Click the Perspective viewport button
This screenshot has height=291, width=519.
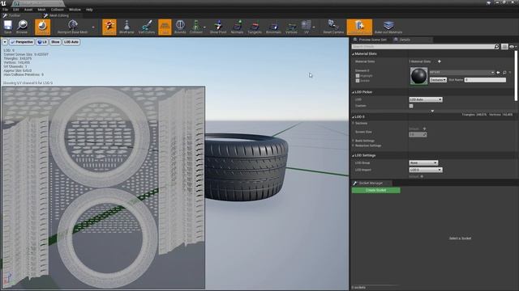[22, 42]
